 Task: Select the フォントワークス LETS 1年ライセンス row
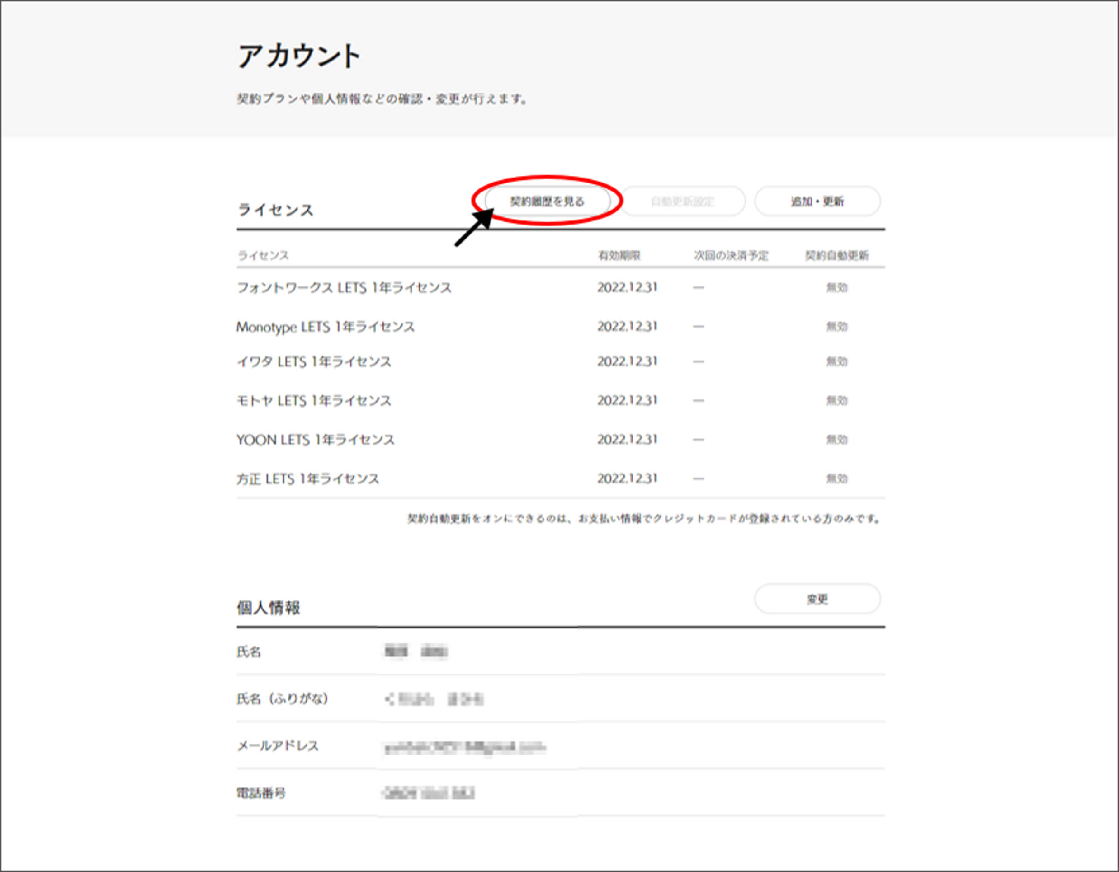[x=345, y=287]
